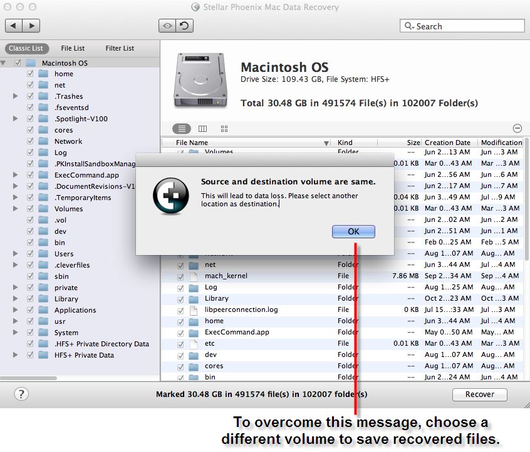Expand the Users folder in the tree
The image size is (530, 452).
pos(16,254)
